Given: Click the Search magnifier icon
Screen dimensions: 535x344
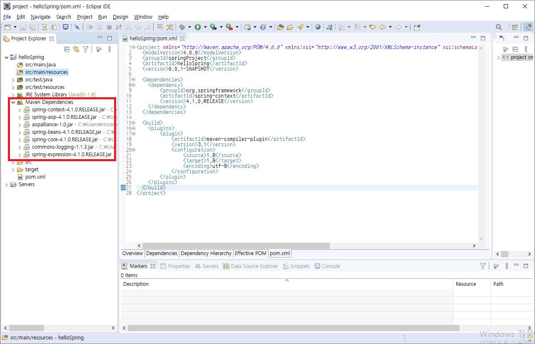Looking at the screenshot, I should [x=499, y=27].
